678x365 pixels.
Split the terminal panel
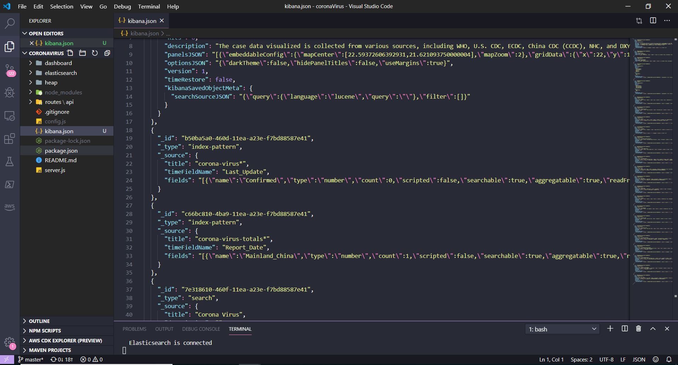point(625,329)
